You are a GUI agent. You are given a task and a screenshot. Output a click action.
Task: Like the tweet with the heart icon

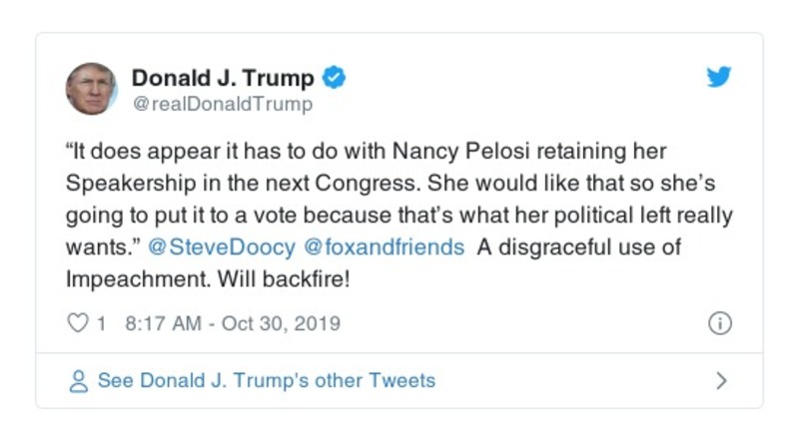pyautogui.click(x=77, y=323)
